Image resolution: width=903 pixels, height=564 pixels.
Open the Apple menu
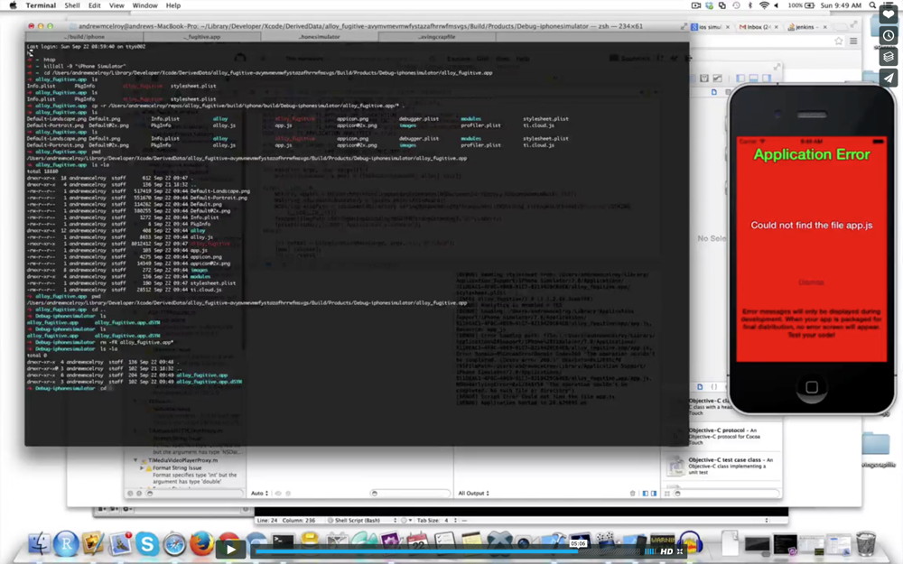(x=13, y=5)
